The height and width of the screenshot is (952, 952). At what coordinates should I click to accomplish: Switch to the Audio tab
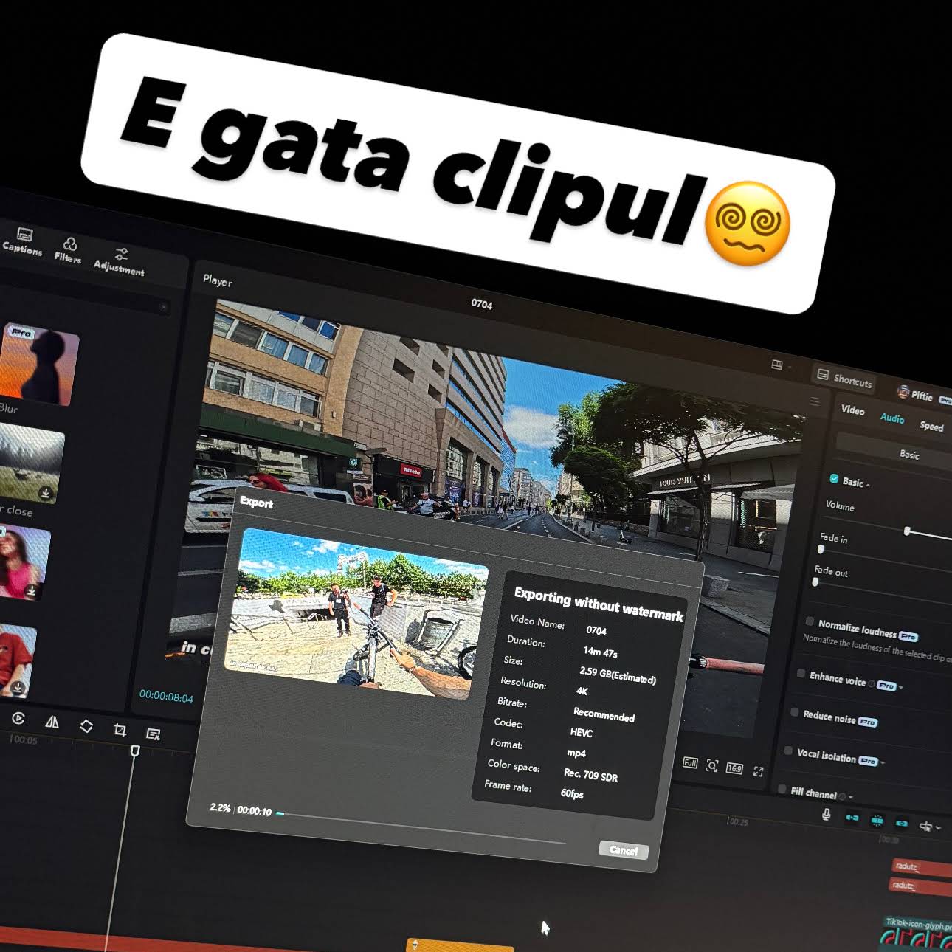pyautogui.click(x=892, y=418)
